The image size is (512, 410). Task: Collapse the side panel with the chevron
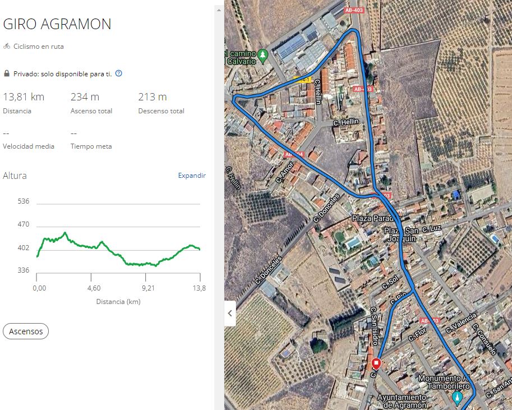230,314
